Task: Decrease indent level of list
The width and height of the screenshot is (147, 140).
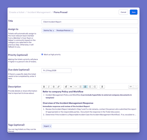Action: (x=90, y=87)
